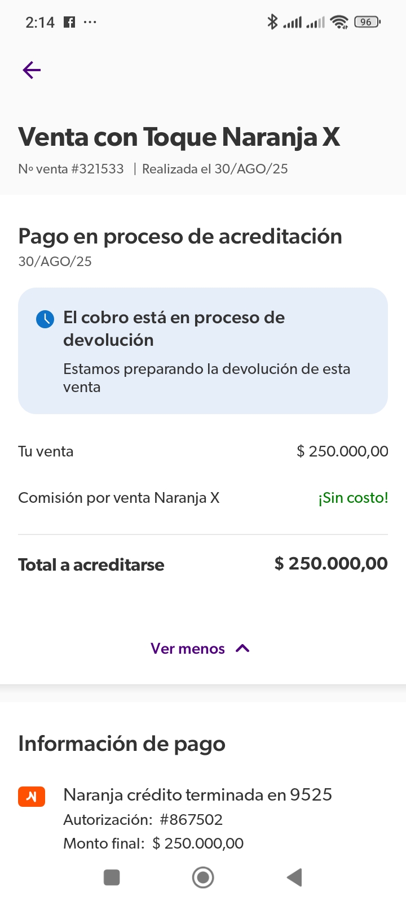Image resolution: width=406 pixels, height=904 pixels.
Task: Tap the Autorización #867502 line
Action: point(143,820)
